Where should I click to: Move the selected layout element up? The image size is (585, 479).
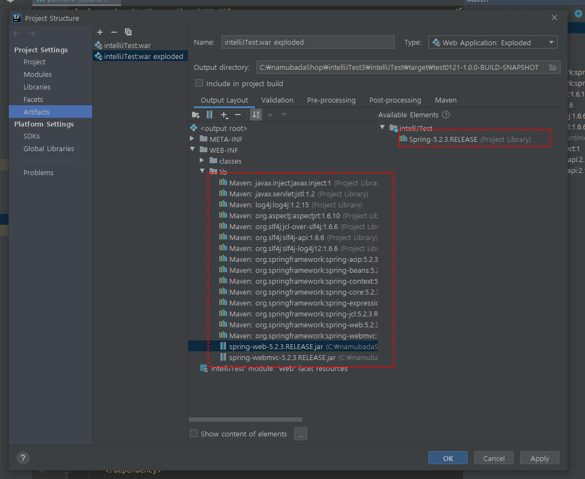coord(270,115)
